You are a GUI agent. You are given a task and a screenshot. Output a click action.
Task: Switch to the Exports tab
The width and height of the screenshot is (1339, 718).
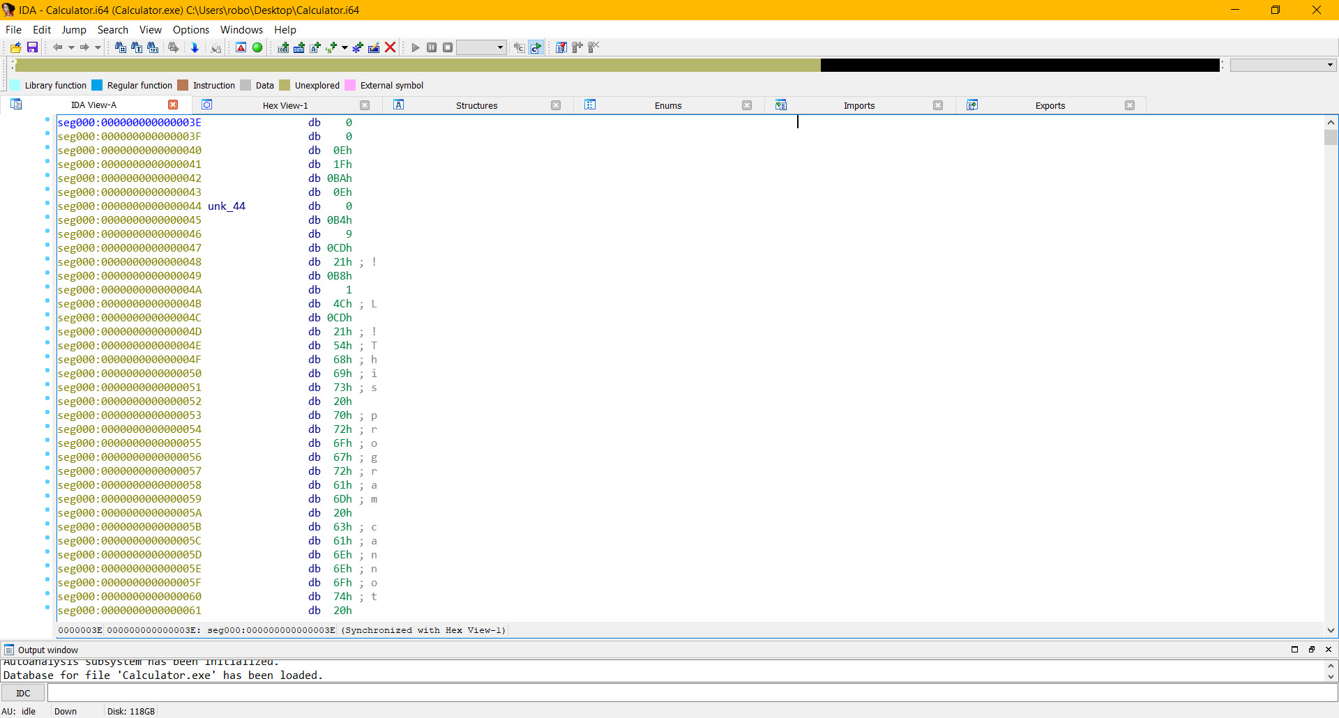pyautogui.click(x=1050, y=105)
